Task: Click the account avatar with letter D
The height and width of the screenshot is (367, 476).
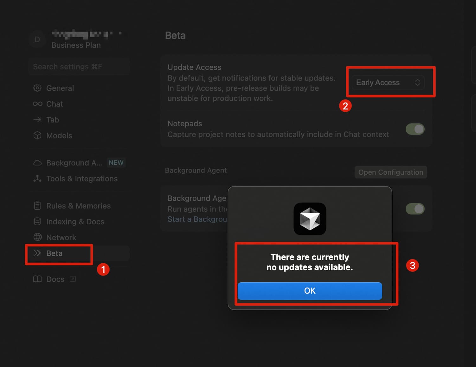Action: coord(37,40)
